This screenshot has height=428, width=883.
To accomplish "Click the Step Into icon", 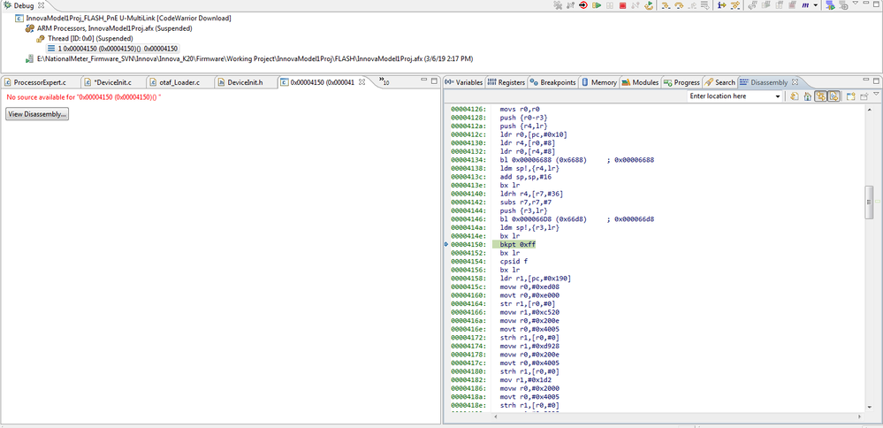I will pos(666,5).
